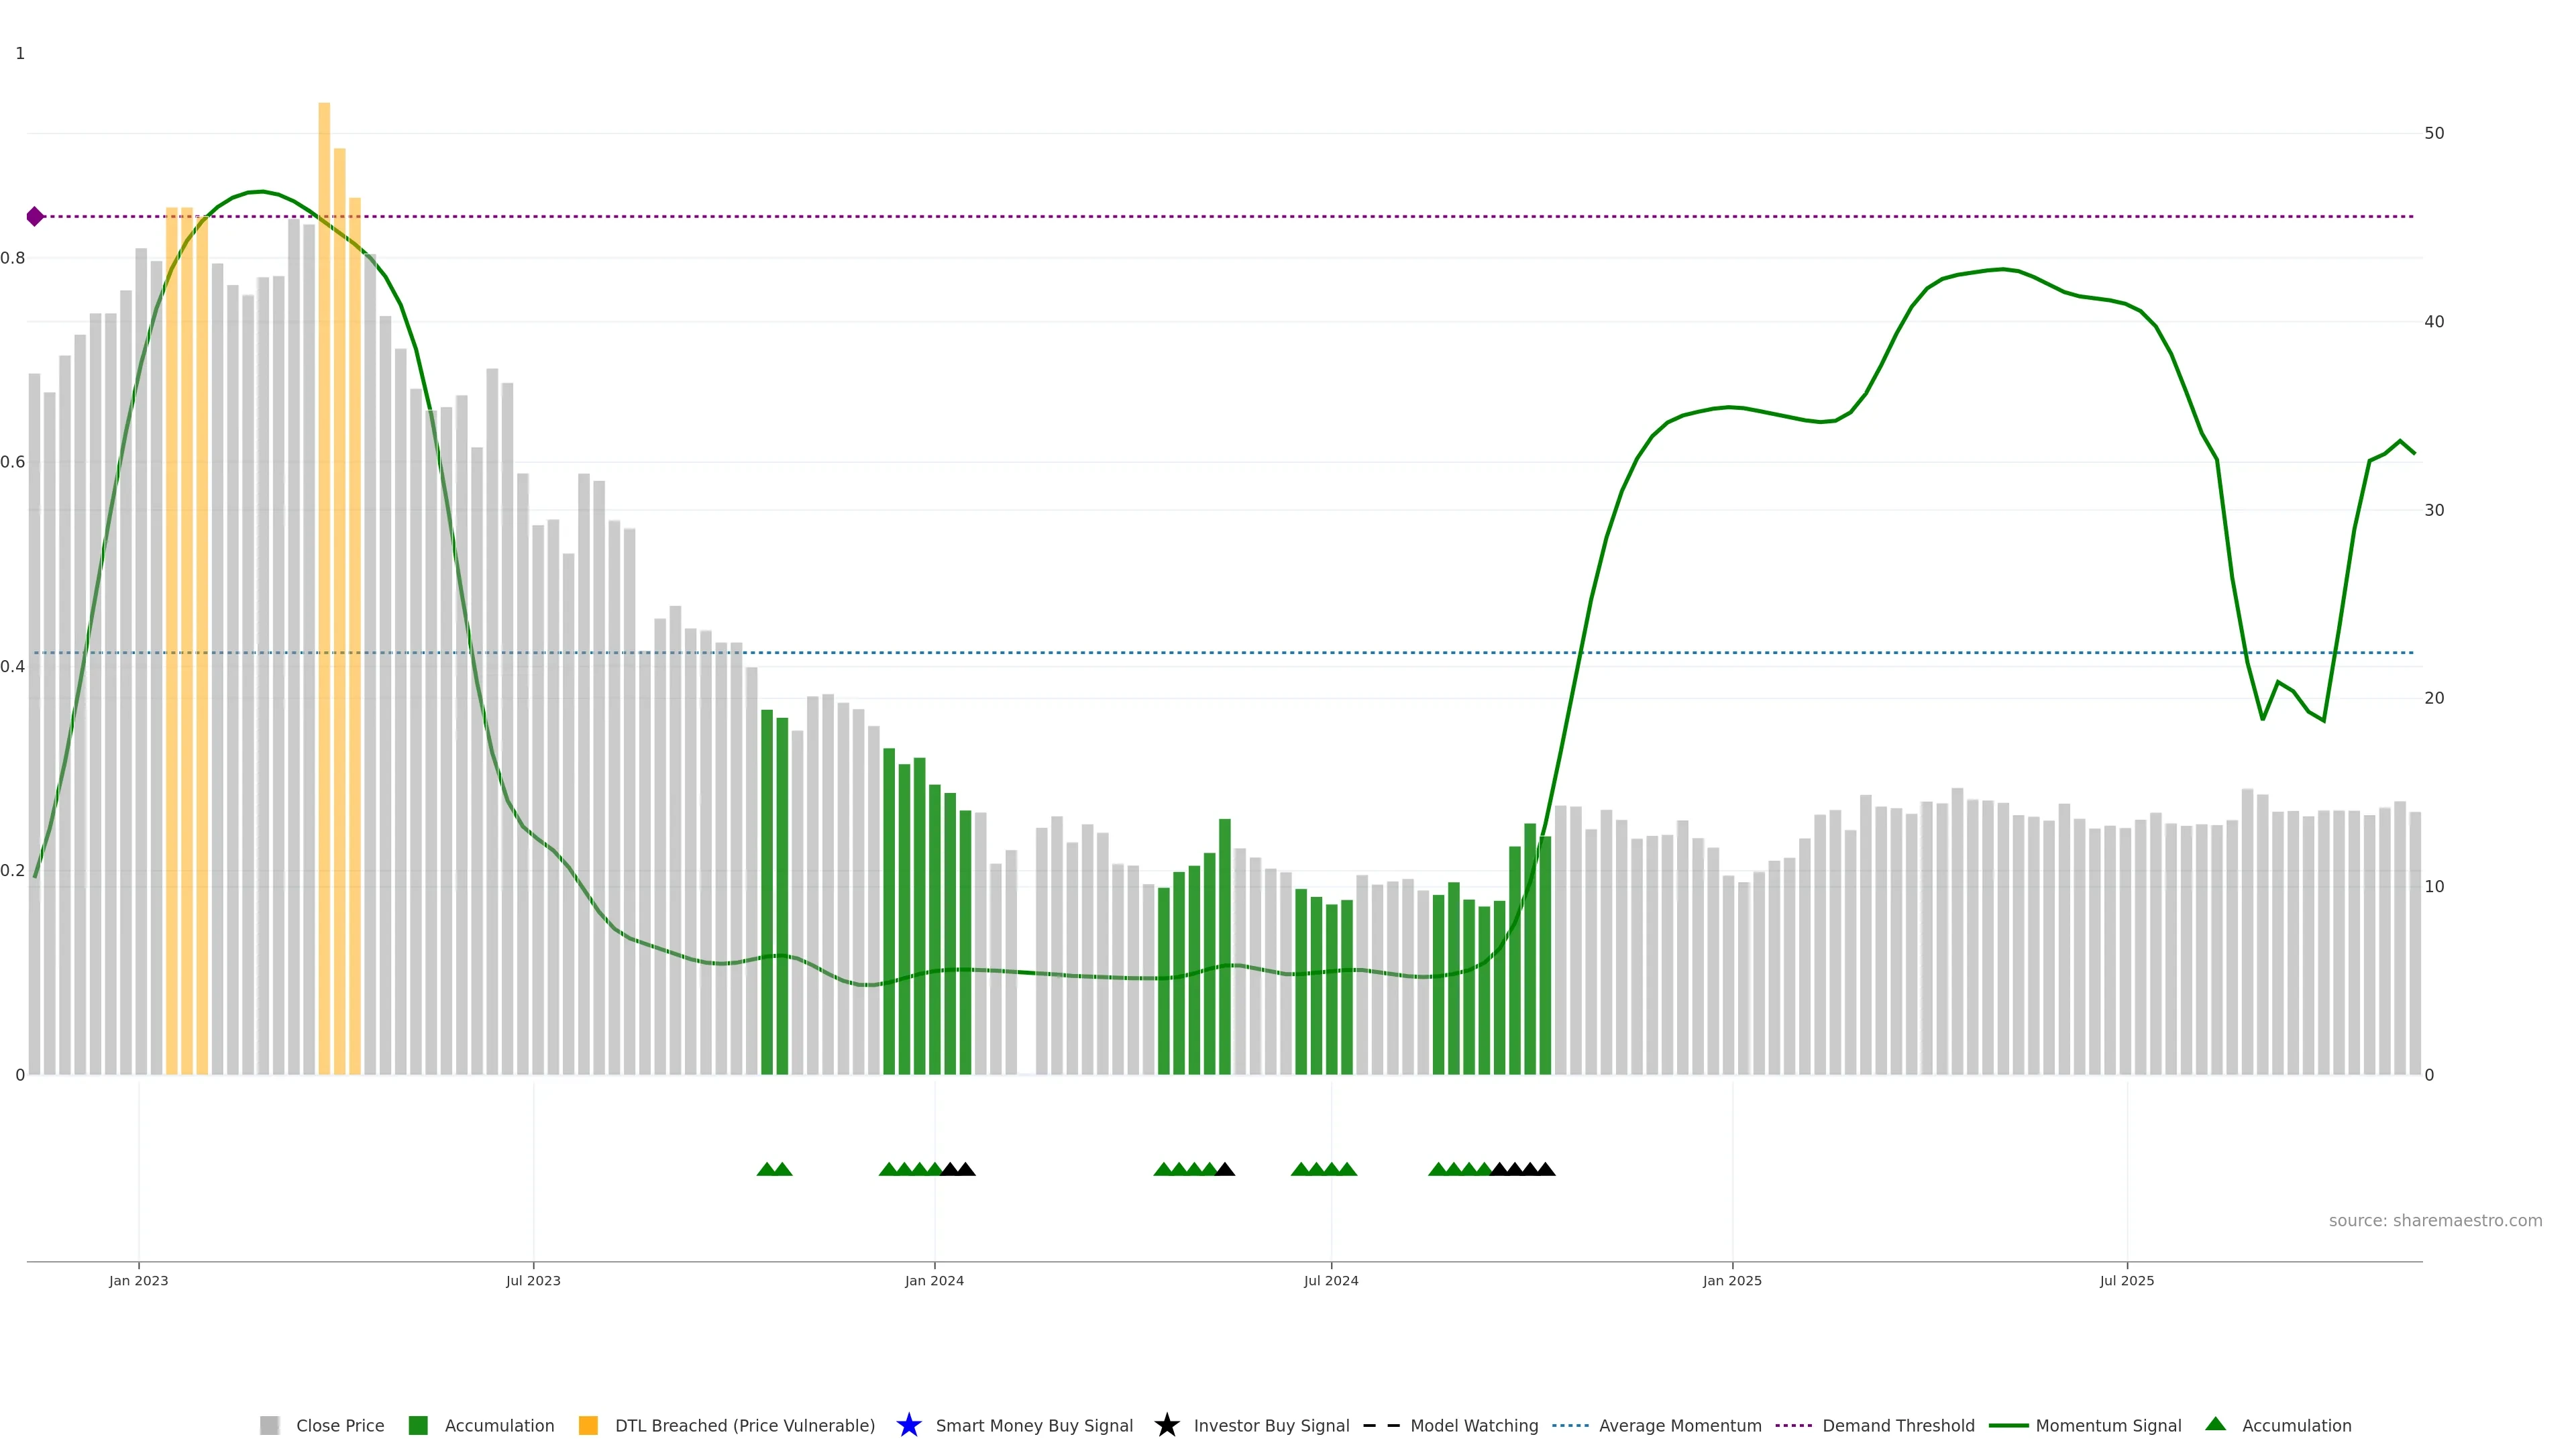The image size is (2576, 1449).
Task: Toggle the Momentum Signal legend label
Action: 2108,1425
